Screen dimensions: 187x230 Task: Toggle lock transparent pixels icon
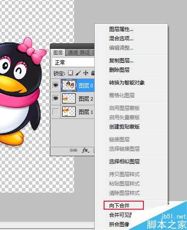[71, 73]
